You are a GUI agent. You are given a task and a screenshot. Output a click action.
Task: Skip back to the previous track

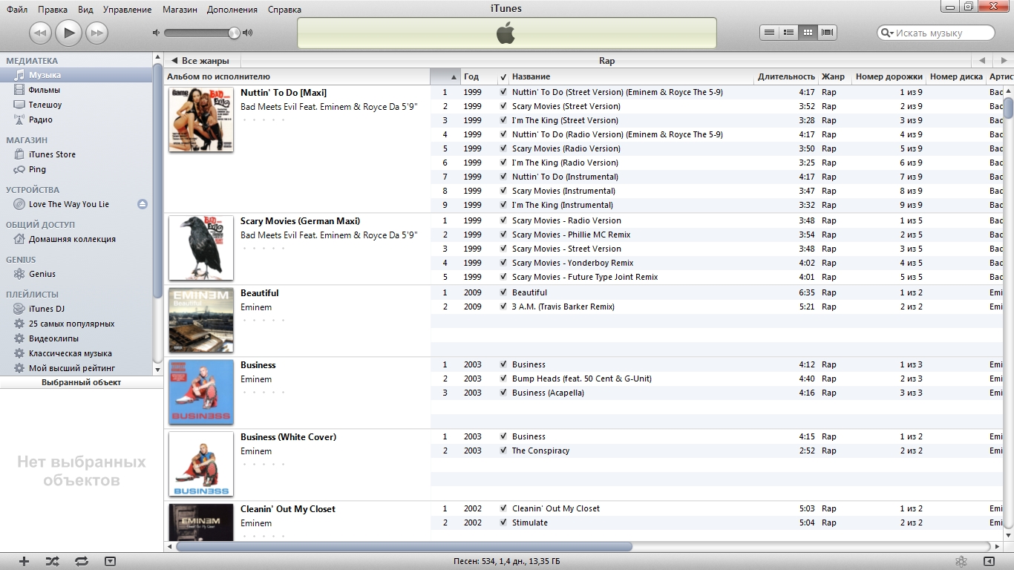pos(40,33)
